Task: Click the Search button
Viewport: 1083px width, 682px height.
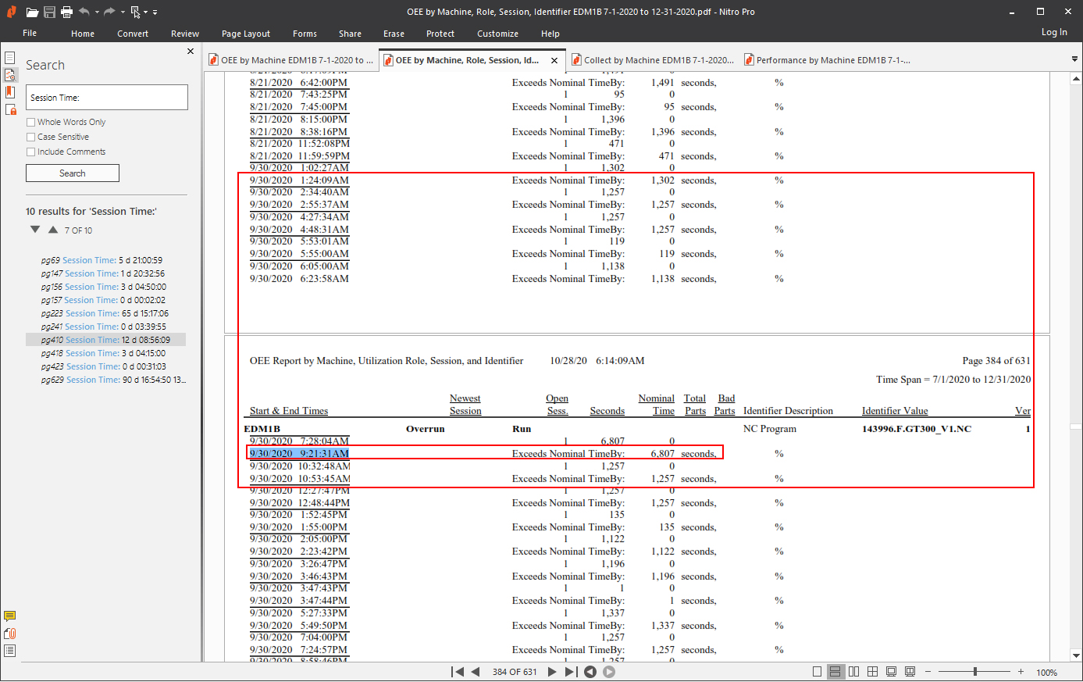Action: (x=73, y=173)
